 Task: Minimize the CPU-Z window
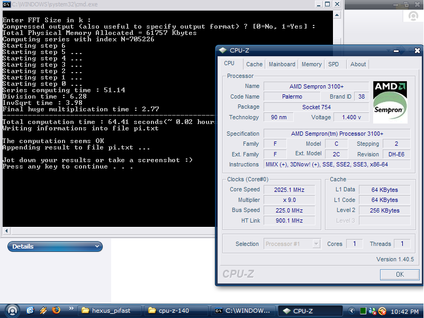[396, 50]
